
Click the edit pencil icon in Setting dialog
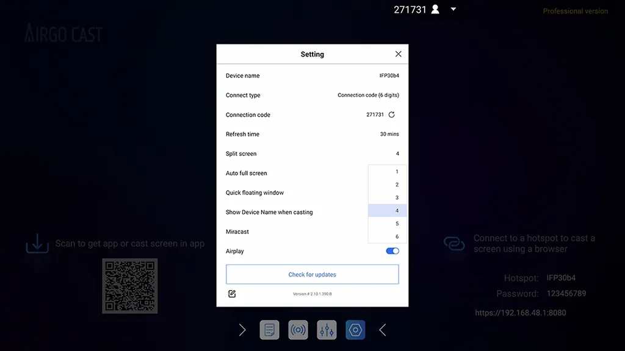tap(231, 293)
